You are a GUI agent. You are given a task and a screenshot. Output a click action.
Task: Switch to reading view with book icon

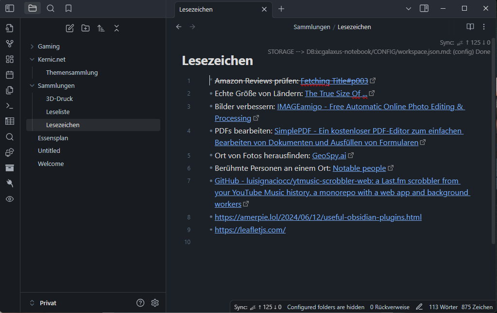[x=470, y=27]
